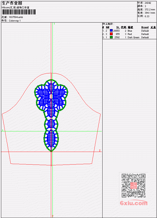Click the stitch count '855' in the Red row
The height and width of the screenshot is (218, 157).
(118, 34)
